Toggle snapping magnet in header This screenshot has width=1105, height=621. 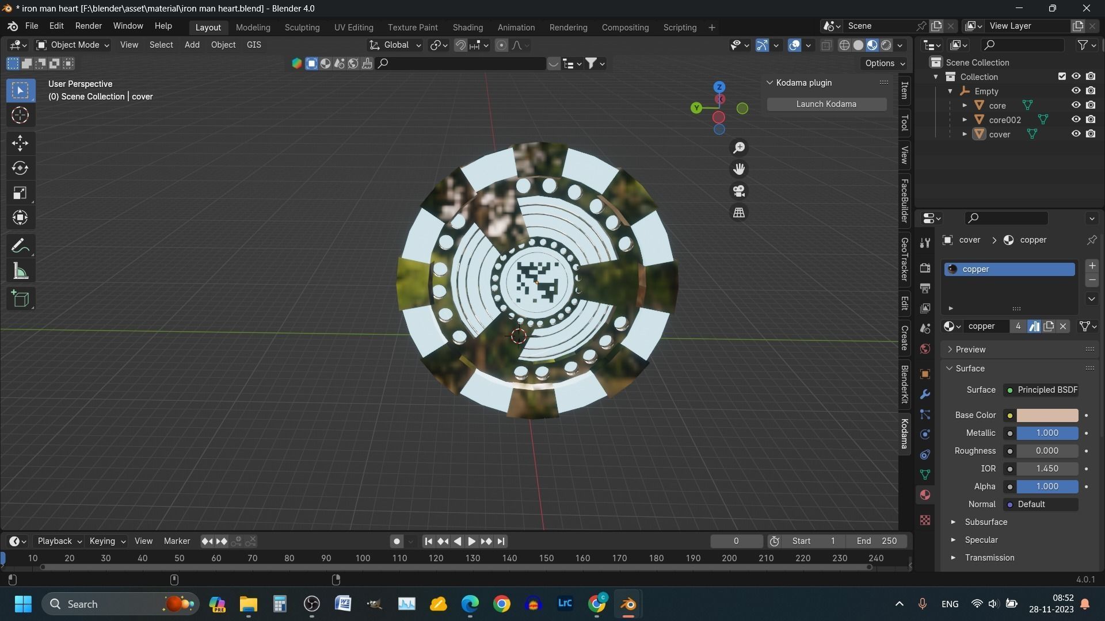click(460, 45)
